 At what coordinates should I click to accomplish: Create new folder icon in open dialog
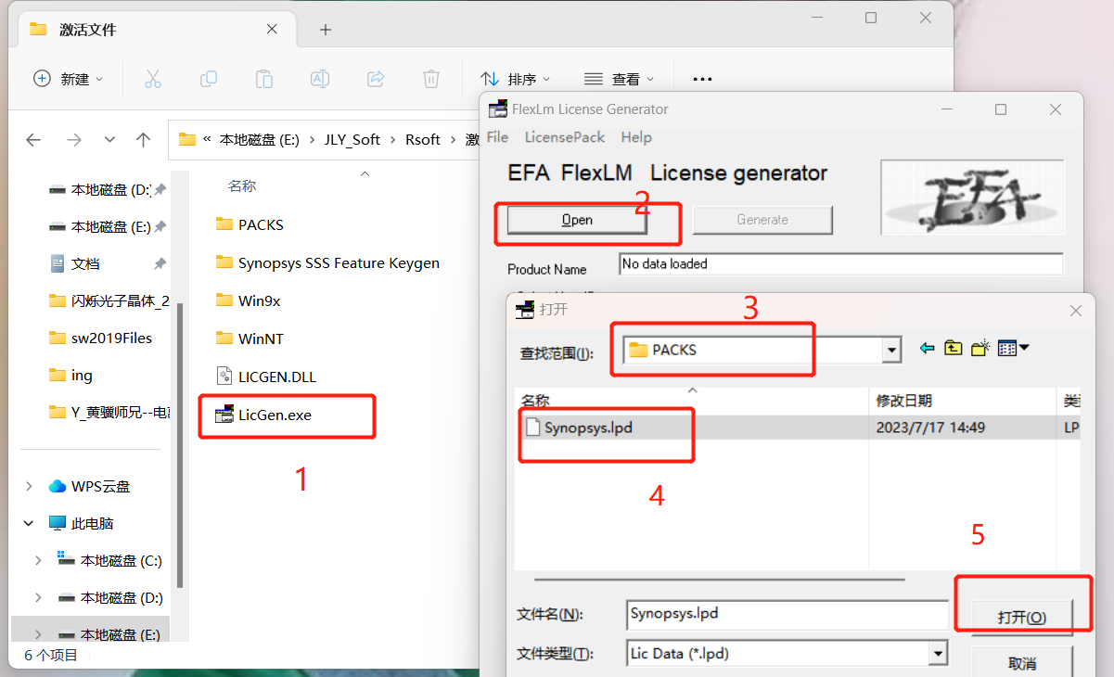coord(980,349)
